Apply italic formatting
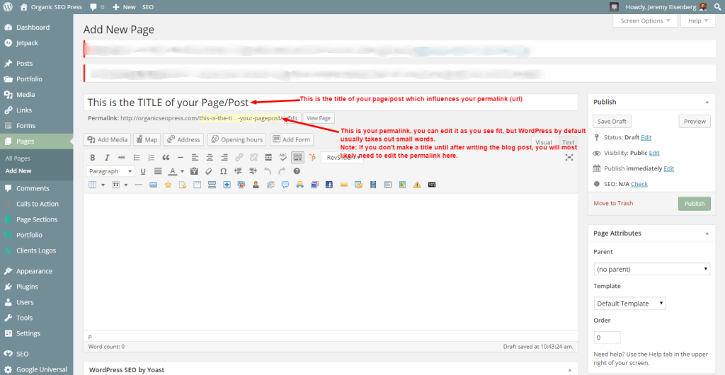Screen dimensions: 725x375 107,157
